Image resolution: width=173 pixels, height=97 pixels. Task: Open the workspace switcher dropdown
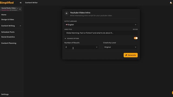click(x=11, y=9)
